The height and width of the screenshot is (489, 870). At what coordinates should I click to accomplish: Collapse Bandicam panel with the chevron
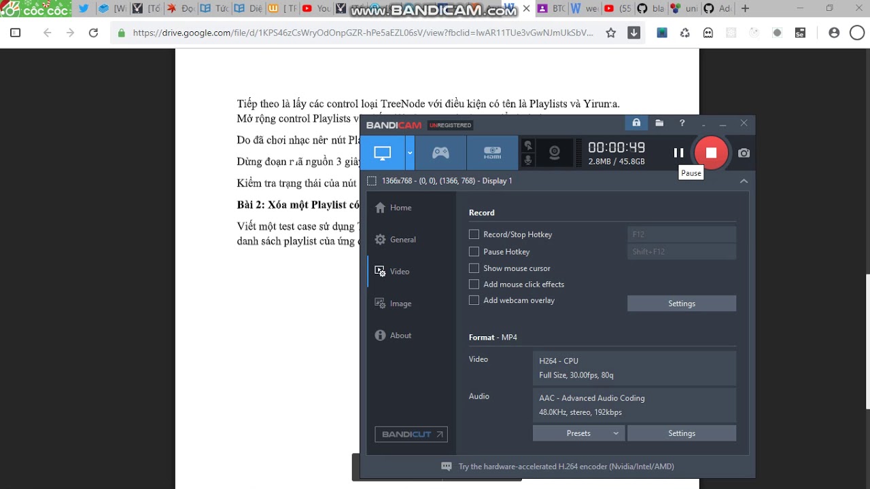click(x=744, y=181)
